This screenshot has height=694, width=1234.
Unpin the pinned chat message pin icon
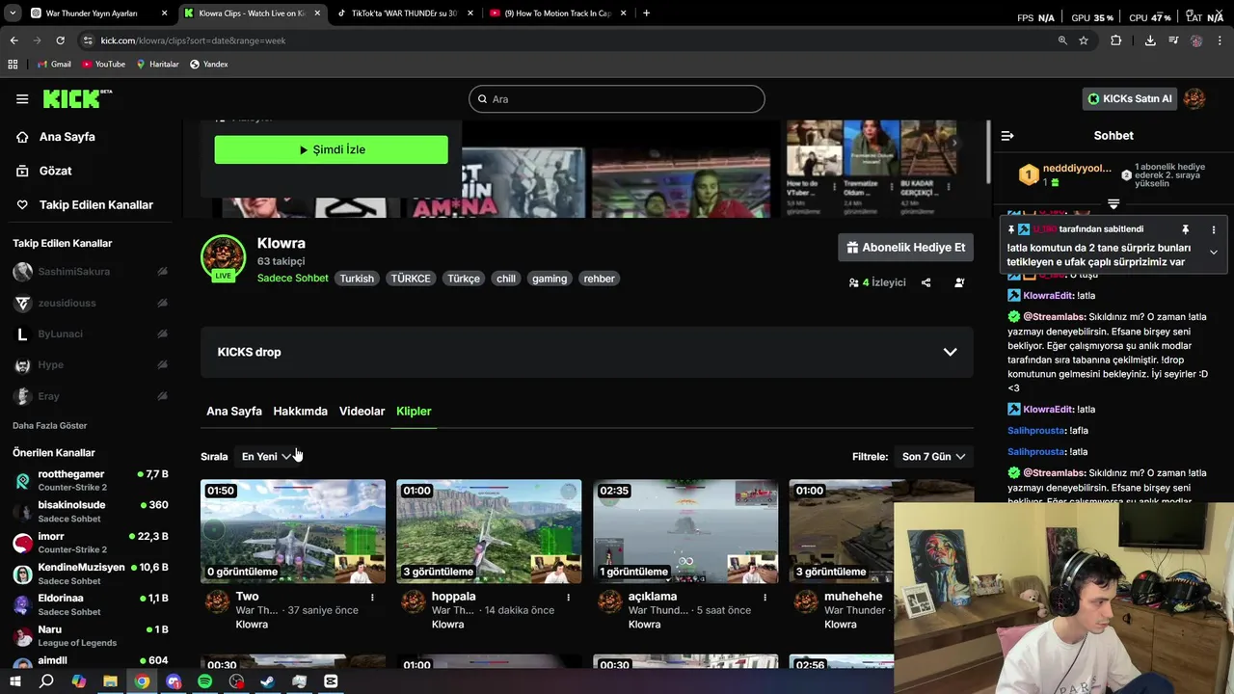pyautogui.click(x=1186, y=229)
